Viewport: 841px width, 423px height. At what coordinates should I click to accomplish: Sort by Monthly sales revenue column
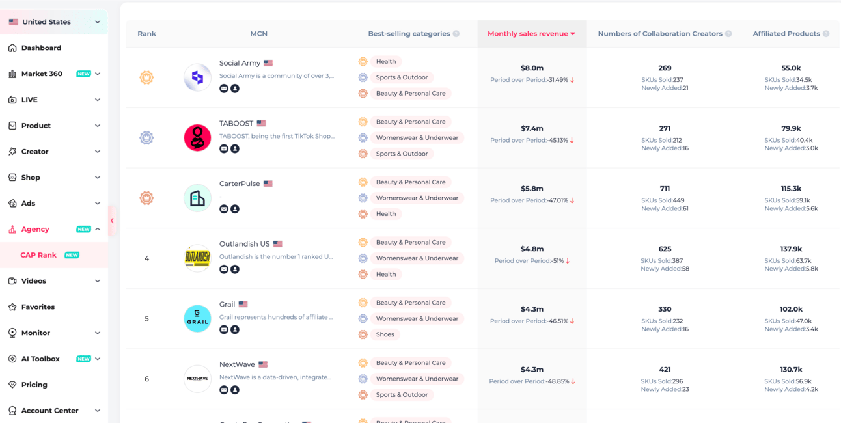tap(531, 34)
